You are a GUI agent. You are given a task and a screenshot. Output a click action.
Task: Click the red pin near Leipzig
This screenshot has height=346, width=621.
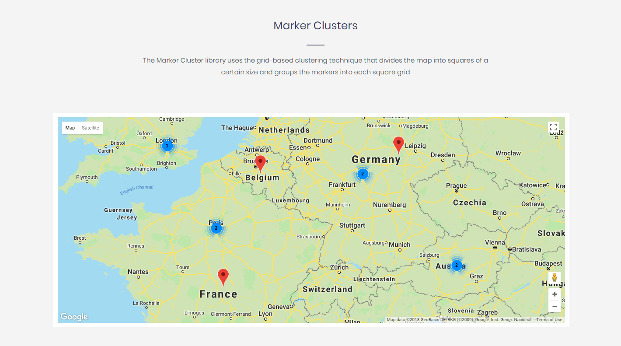click(x=398, y=143)
